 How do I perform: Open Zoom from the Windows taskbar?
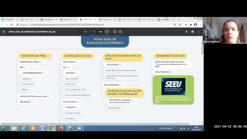79,128
